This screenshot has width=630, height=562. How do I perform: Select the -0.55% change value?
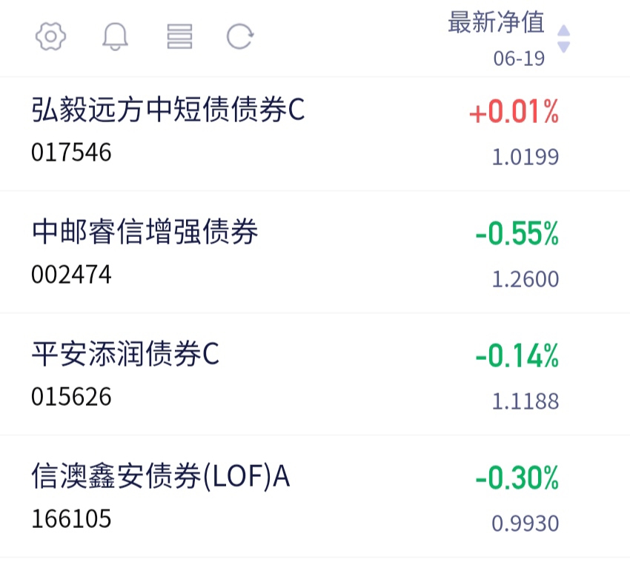coord(517,234)
